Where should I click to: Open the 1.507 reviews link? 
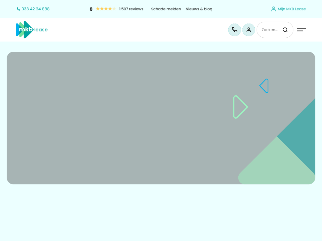point(131,9)
